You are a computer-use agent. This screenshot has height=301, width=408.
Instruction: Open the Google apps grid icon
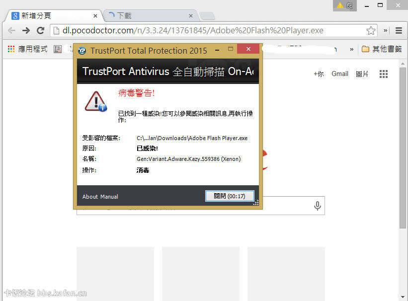click(x=384, y=74)
